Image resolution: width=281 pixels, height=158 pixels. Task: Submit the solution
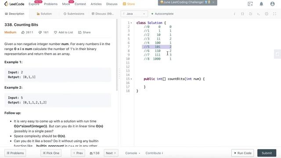[x=267, y=153]
